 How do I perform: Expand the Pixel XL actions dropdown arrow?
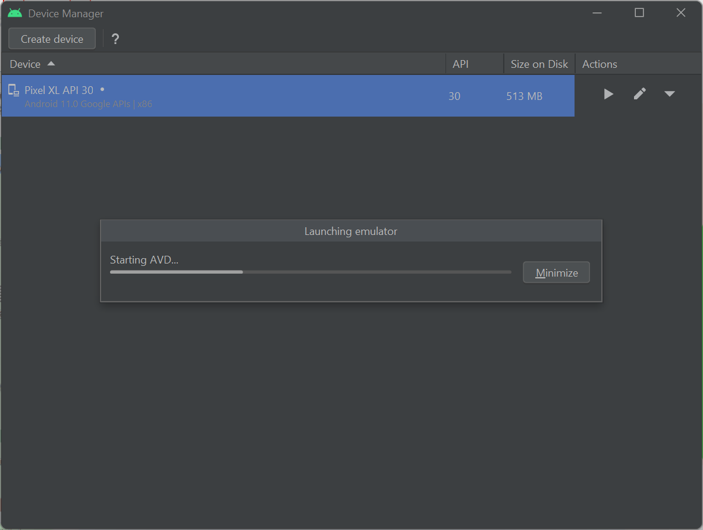pyautogui.click(x=669, y=94)
